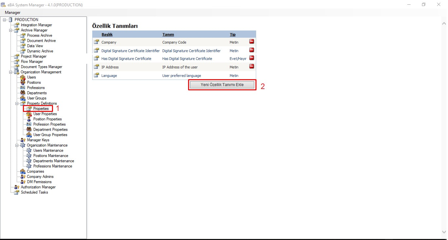Open the Manager menu
Viewport: 448px width, 240px height.
(x=12, y=12)
